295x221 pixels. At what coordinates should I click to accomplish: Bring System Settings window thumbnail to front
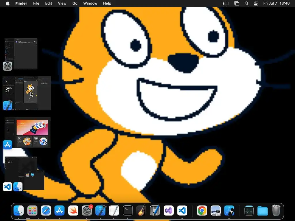coord(21,54)
